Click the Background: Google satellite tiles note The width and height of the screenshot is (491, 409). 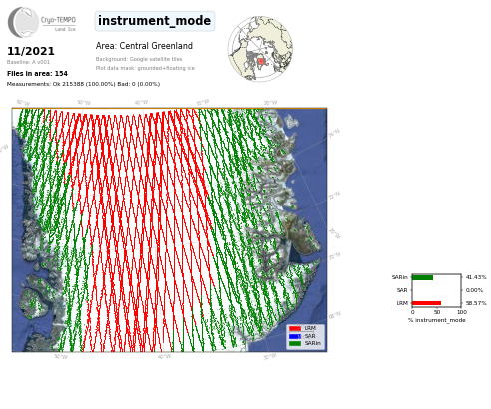(x=139, y=59)
